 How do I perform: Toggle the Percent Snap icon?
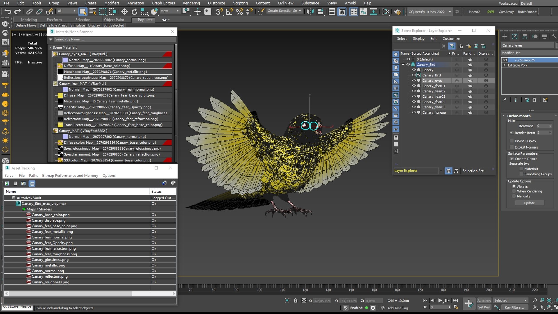pyautogui.click(x=239, y=12)
